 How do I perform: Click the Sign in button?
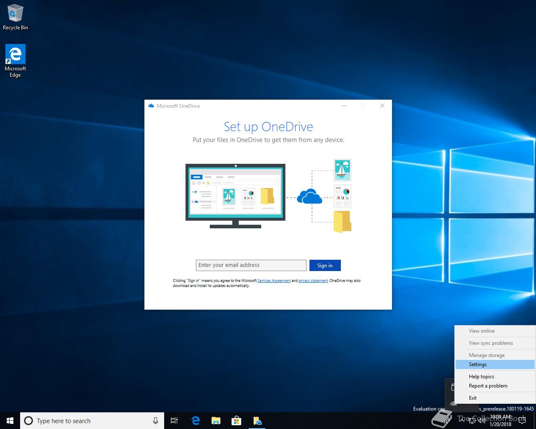325,265
